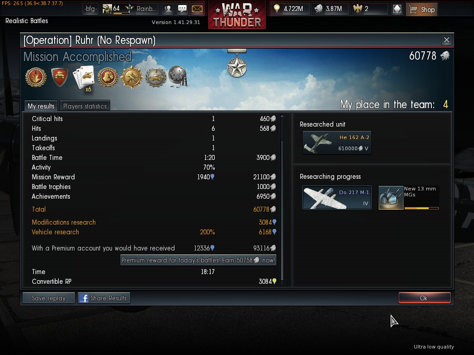The height and width of the screenshot is (355, 474).
Task: Open the mail envelope icon
Action: pos(197,9)
